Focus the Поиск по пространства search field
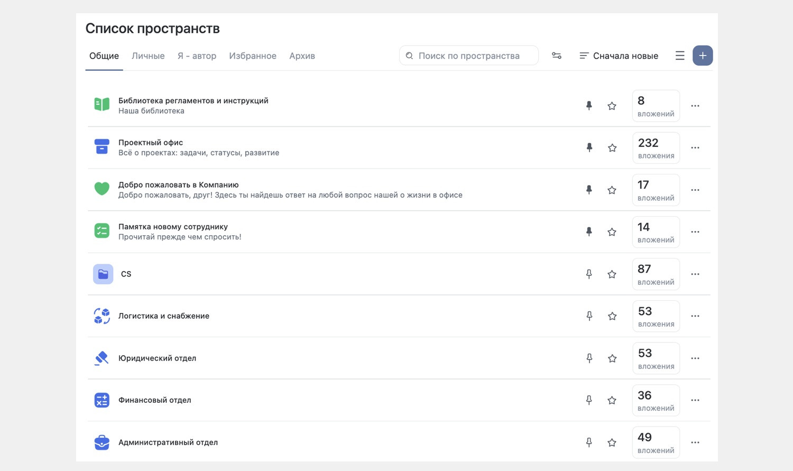The width and height of the screenshot is (793, 471). [x=469, y=56]
